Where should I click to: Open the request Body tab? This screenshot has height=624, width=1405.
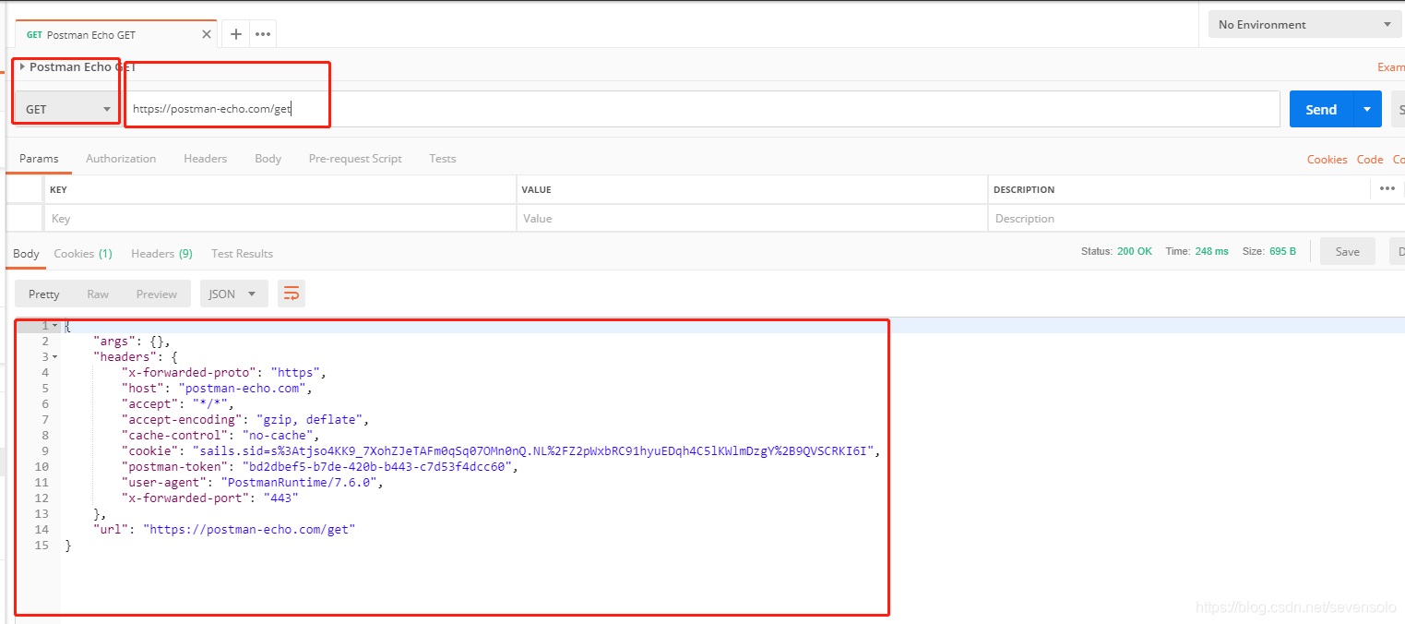coord(268,159)
